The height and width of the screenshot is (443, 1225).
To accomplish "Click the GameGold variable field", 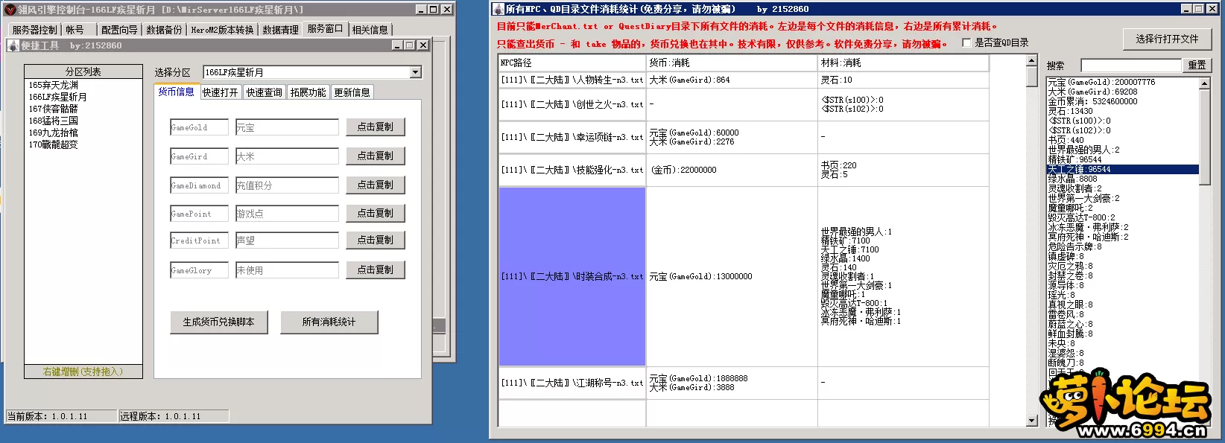I will click(199, 128).
